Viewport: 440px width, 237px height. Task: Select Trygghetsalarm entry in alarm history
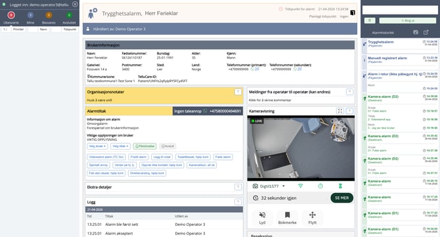click(400, 46)
